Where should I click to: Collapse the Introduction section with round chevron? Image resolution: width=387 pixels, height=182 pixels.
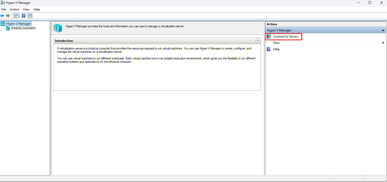(x=258, y=41)
